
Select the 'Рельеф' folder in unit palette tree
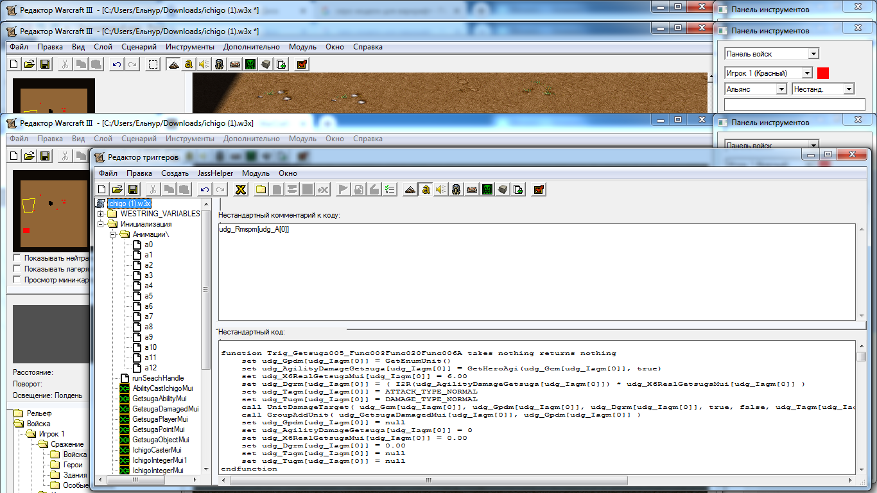[39, 413]
